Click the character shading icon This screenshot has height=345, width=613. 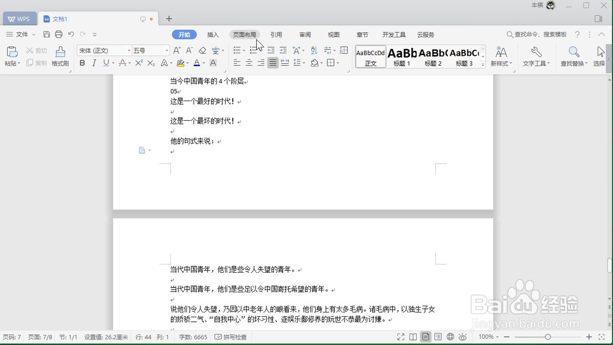[213, 63]
